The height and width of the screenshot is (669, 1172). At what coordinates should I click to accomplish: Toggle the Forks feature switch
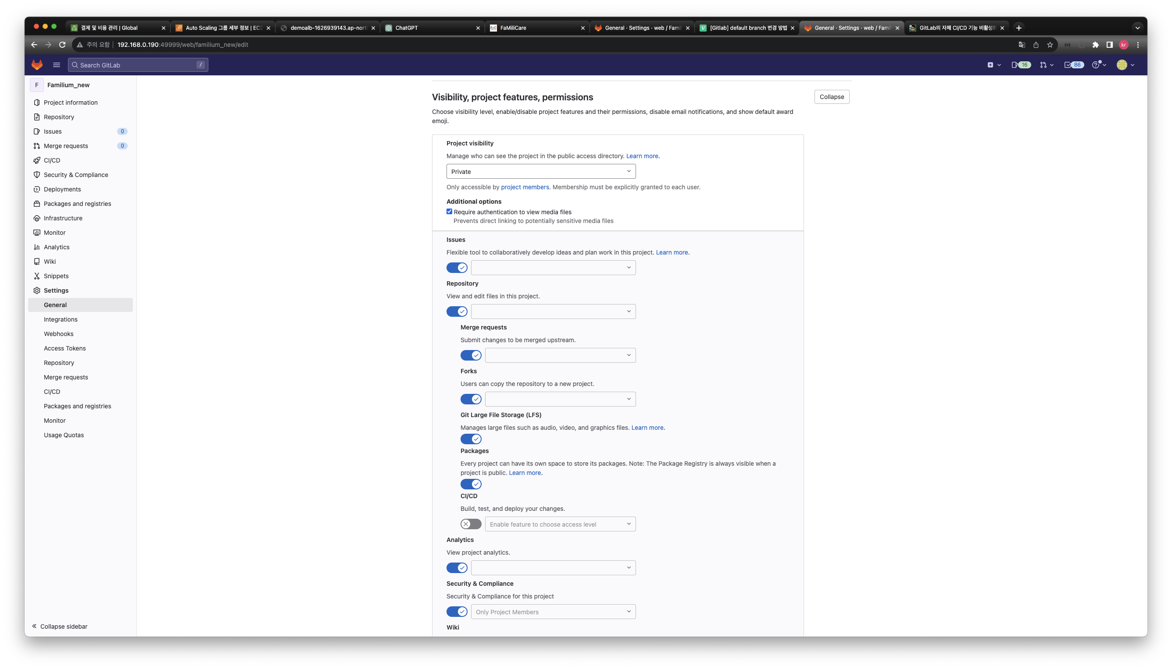coord(471,399)
